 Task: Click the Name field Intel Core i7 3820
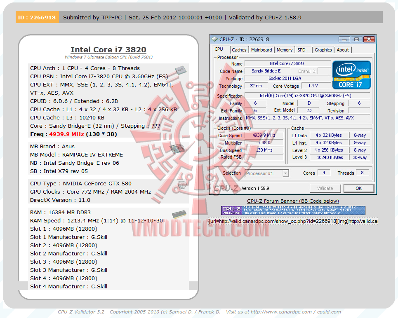287,63
